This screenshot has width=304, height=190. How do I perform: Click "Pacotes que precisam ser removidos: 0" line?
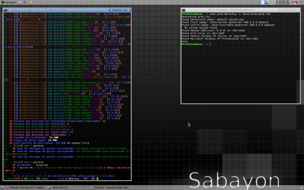pyautogui.click(x=41, y=124)
